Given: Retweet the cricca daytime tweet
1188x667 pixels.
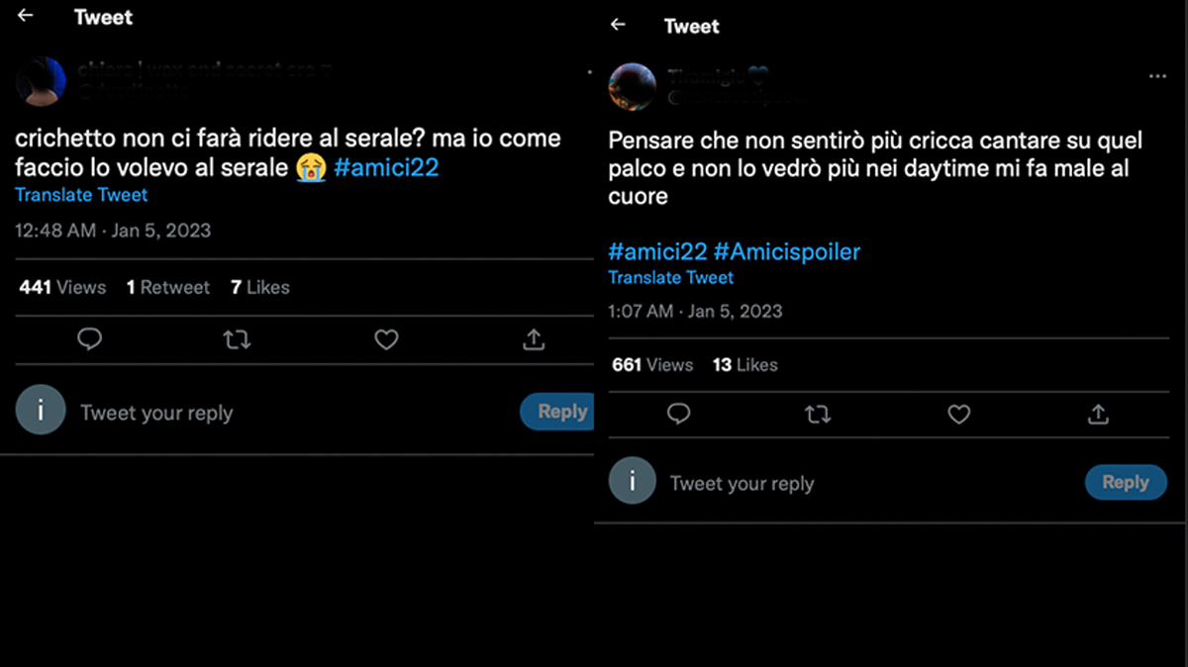Looking at the screenshot, I should (818, 414).
